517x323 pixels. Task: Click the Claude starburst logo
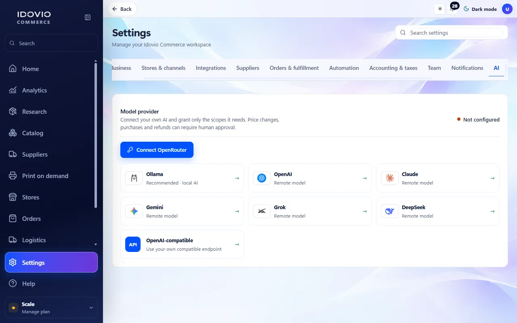[x=389, y=178]
